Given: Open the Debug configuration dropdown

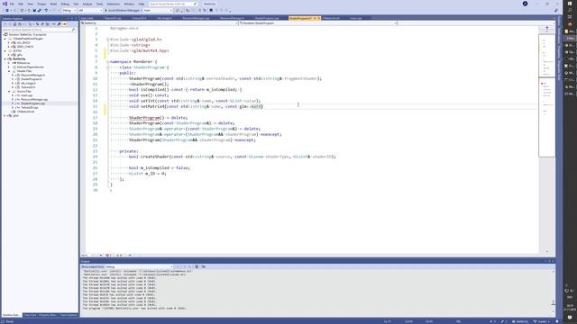Looking at the screenshot, I should click(x=69, y=10).
